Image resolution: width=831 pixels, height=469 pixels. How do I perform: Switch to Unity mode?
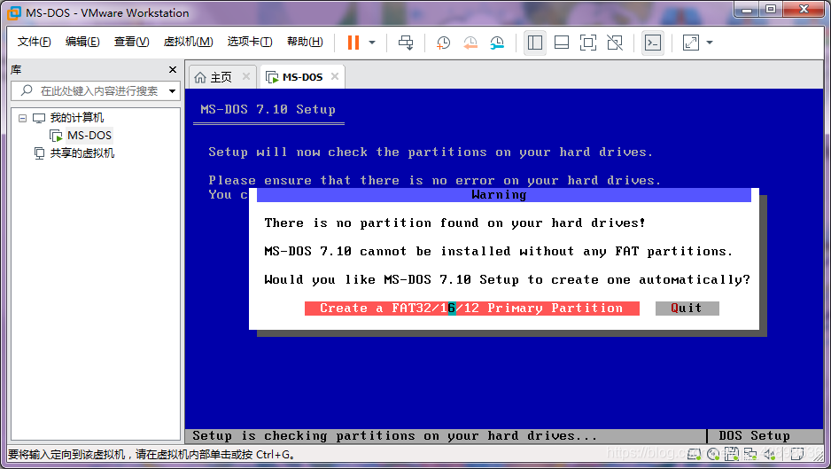coord(615,43)
